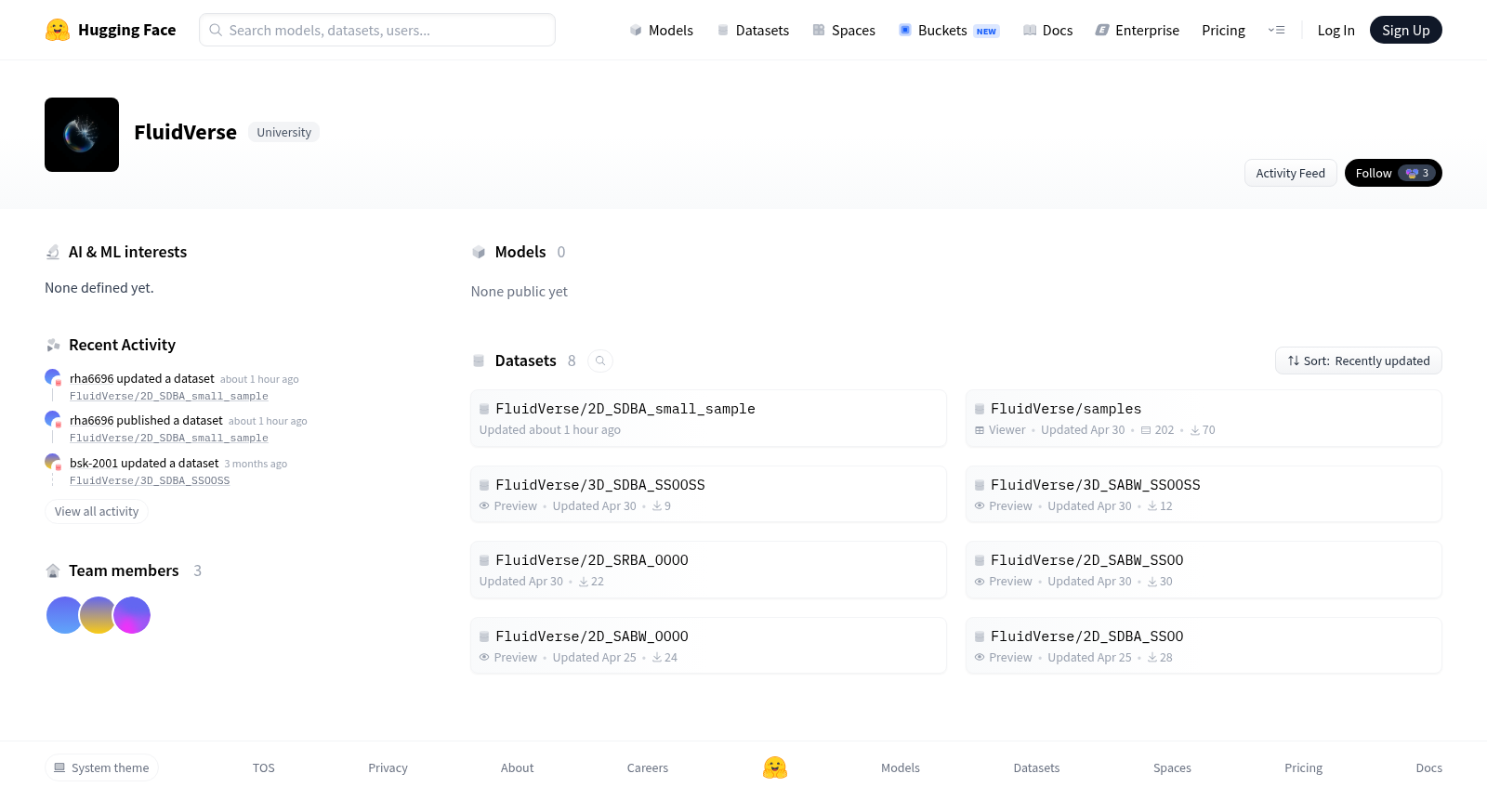
Task: Open the footer Datasets link
Action: pos(1036,767)
